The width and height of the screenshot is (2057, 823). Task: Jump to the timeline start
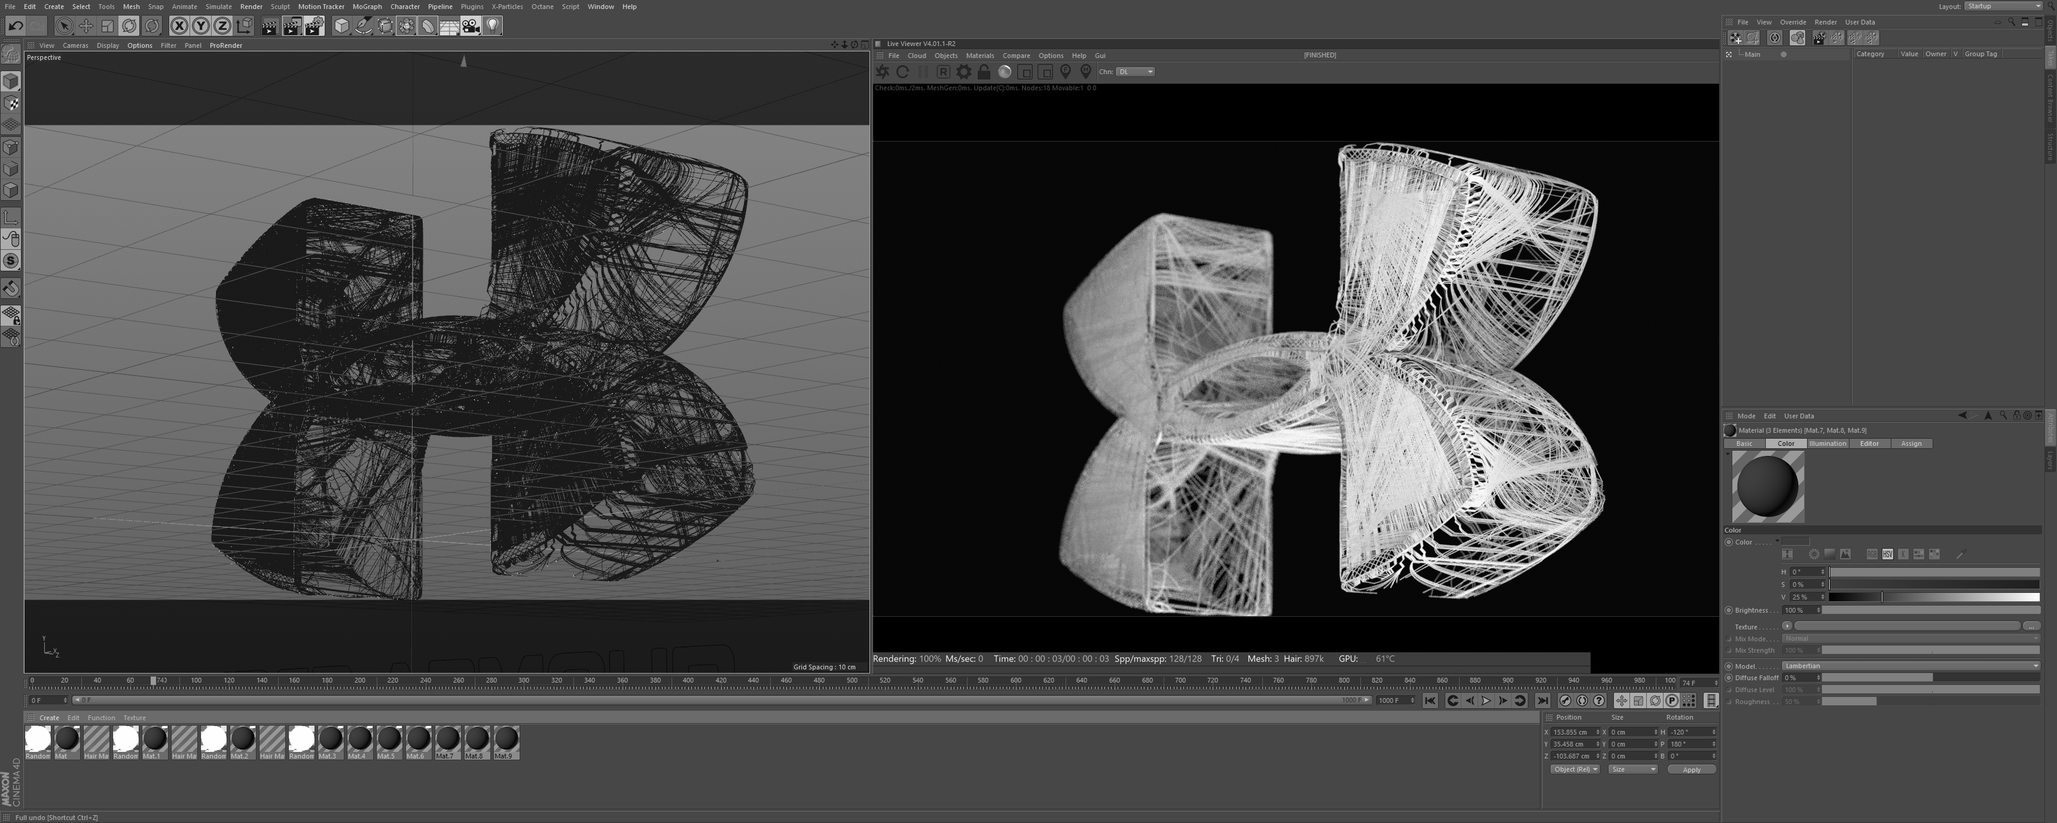1430,701
